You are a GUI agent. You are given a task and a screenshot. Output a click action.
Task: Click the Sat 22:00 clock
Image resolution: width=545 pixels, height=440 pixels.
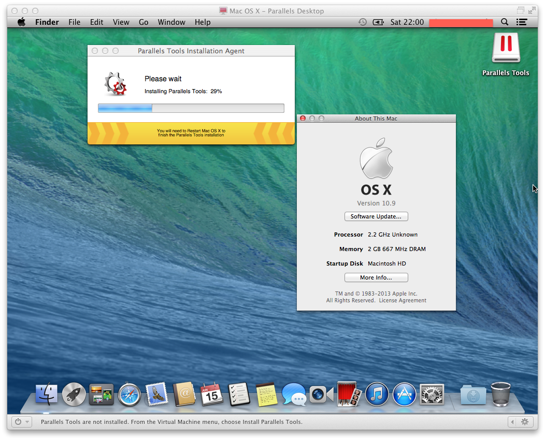(407, 22)
